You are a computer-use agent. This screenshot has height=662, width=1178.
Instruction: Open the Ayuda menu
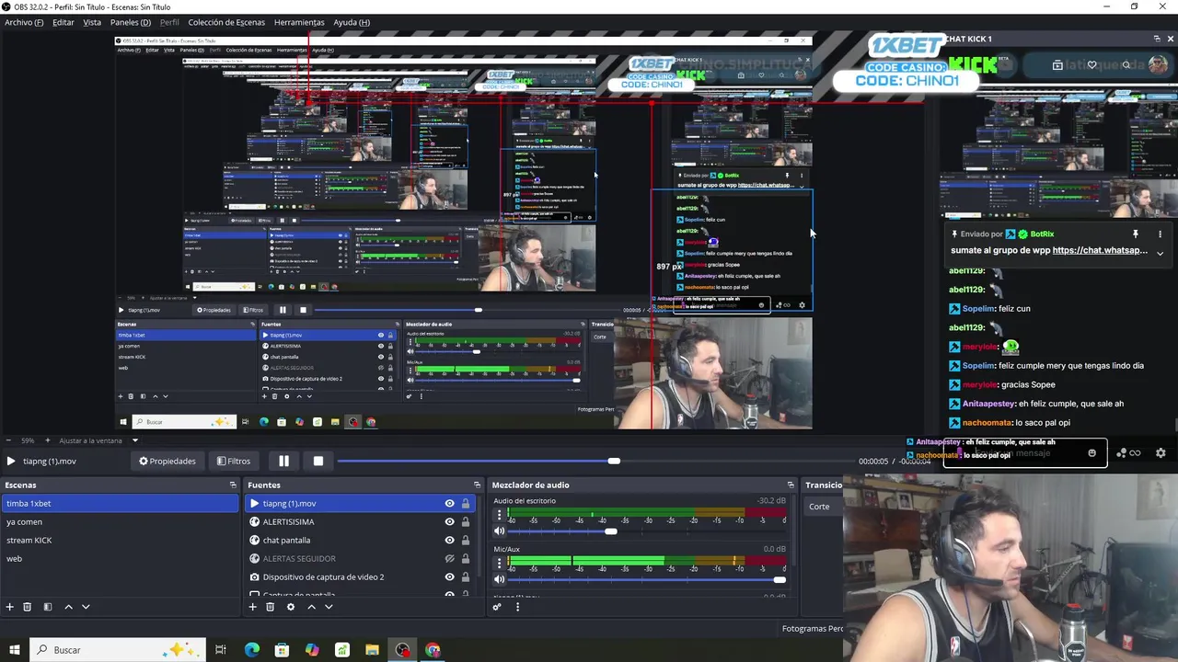pyautogui.click(x=352, y=22)
